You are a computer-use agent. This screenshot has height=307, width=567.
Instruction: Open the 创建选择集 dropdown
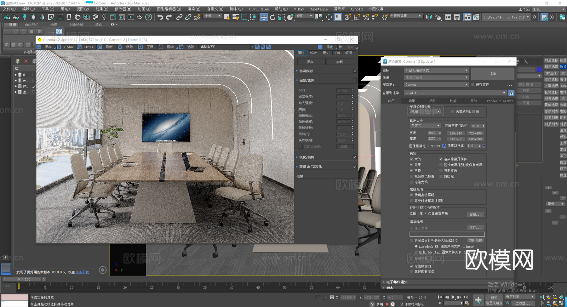(405, 16)
